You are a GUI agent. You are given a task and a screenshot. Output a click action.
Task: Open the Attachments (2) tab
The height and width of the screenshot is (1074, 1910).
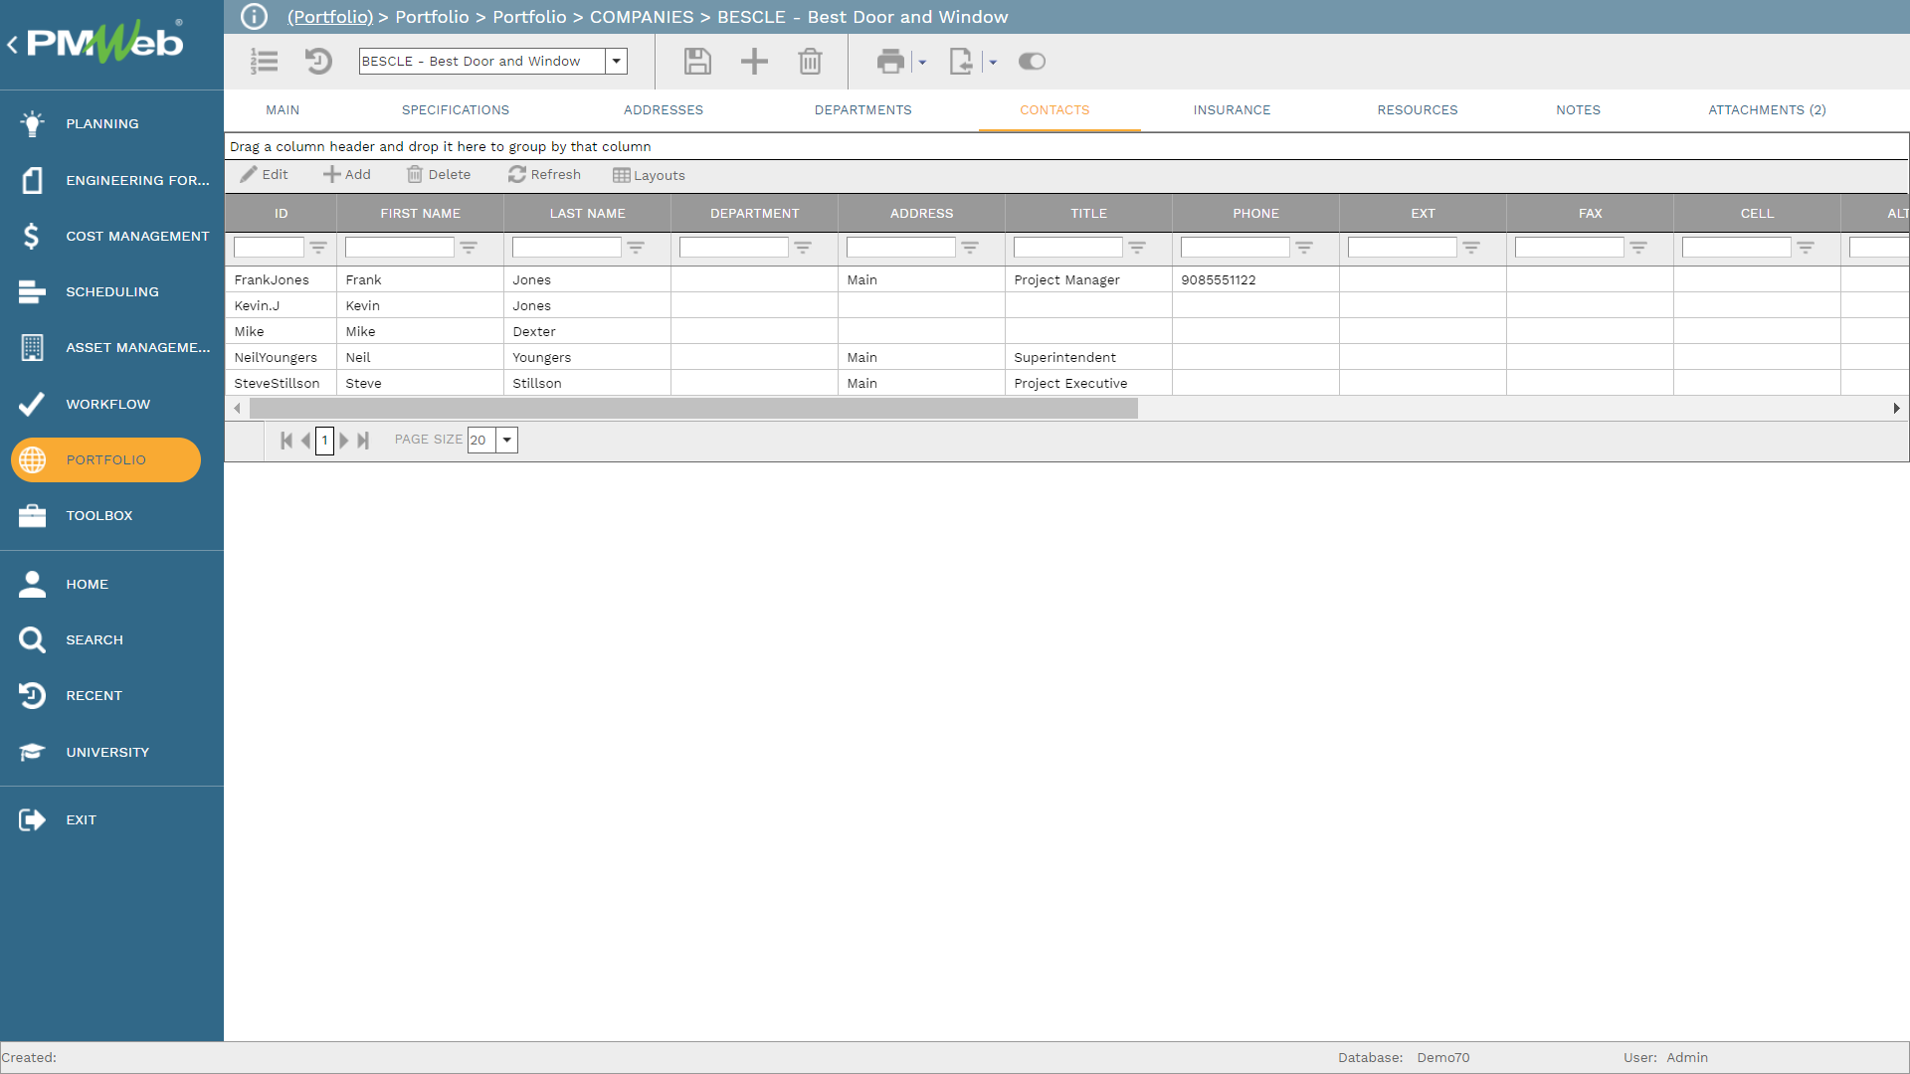pos(1767,110)
